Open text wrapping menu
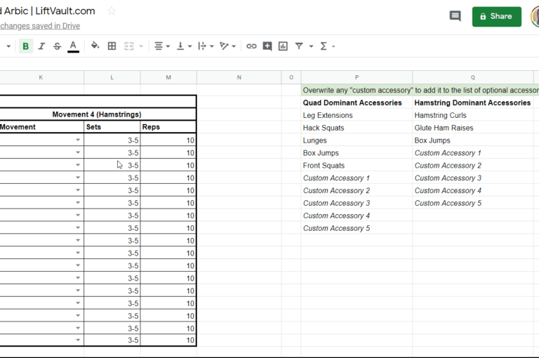Image resolution: width=539 pixels, height=358 pixels. (x=206, y=46)
